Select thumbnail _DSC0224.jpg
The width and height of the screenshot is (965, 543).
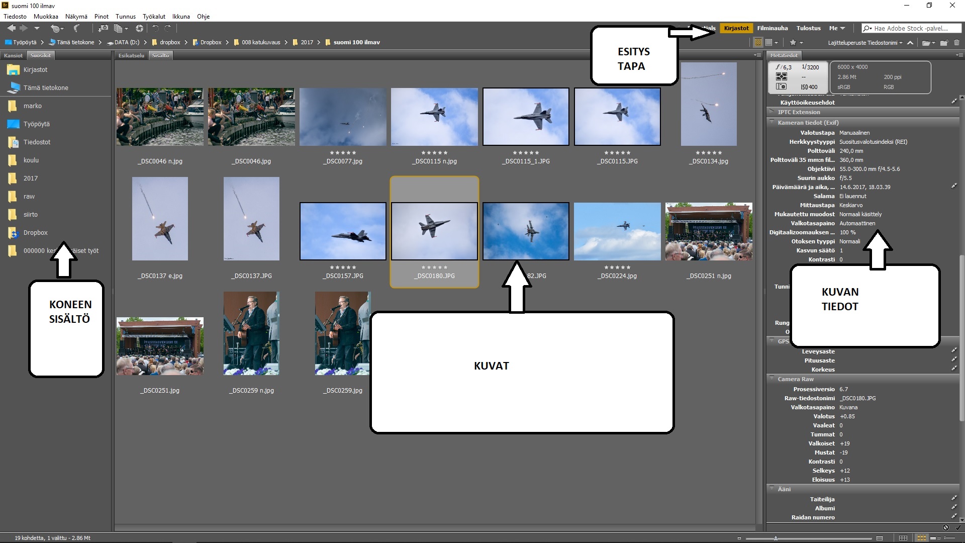tap(617, 231)
